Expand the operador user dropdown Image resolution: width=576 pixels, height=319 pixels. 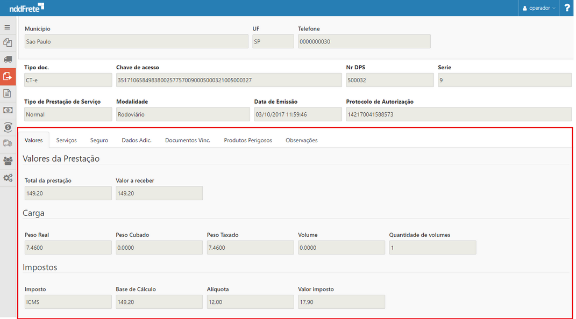pyautogui.click(x=539, y=8)
